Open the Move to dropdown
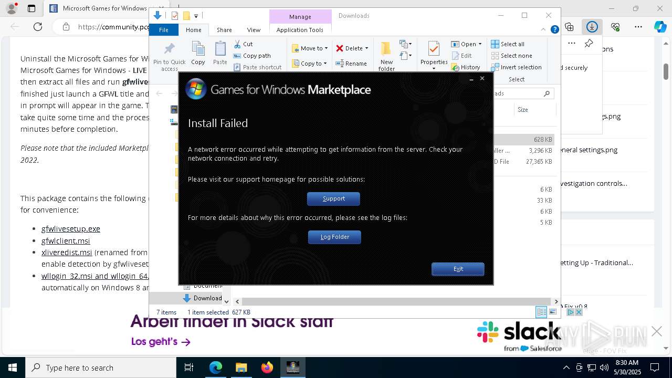The height and width of the screenshot is (378, 672). coord(310,48)
